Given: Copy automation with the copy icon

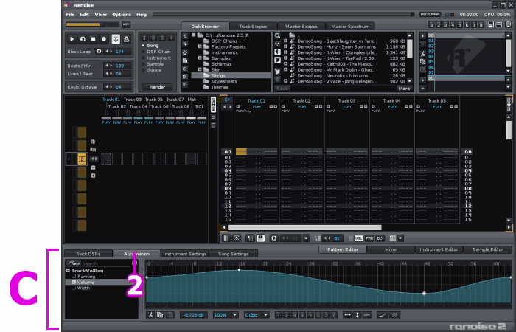Looking at the screenshot, I should point(160,315).
